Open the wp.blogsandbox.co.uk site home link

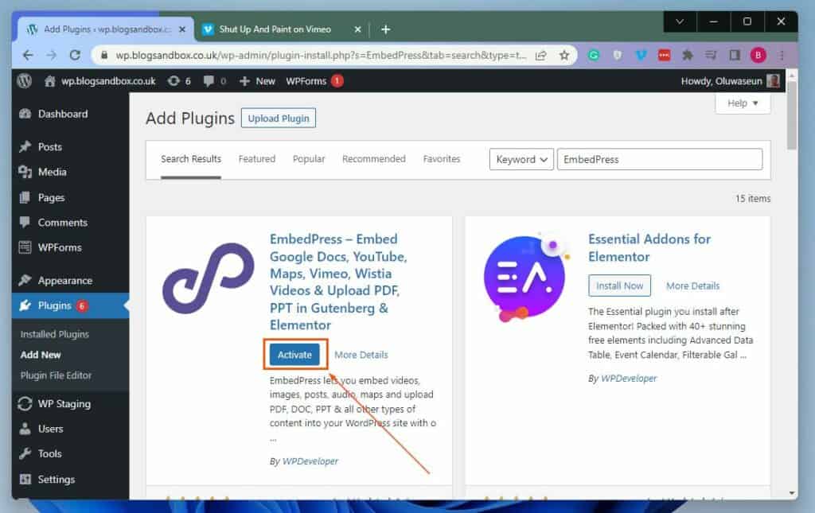[99, 81]
